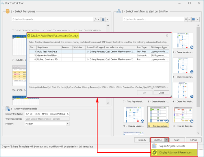This screenshot has height=157, width=204.
Task: Click the Cancel button
Action: coord(194,140)
